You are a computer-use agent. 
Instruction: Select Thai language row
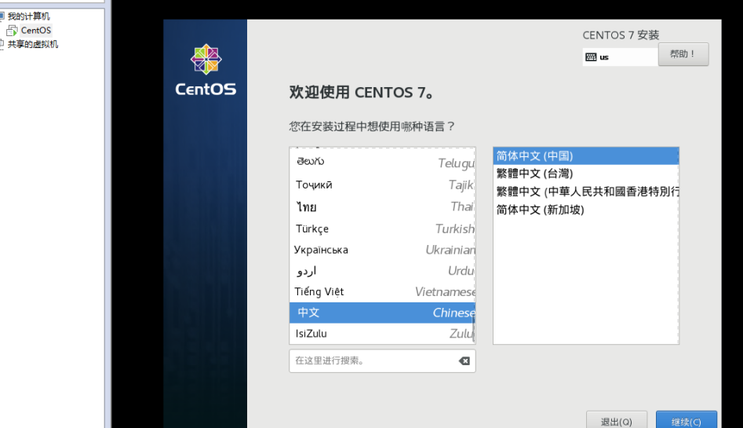[x=382, y=207]
